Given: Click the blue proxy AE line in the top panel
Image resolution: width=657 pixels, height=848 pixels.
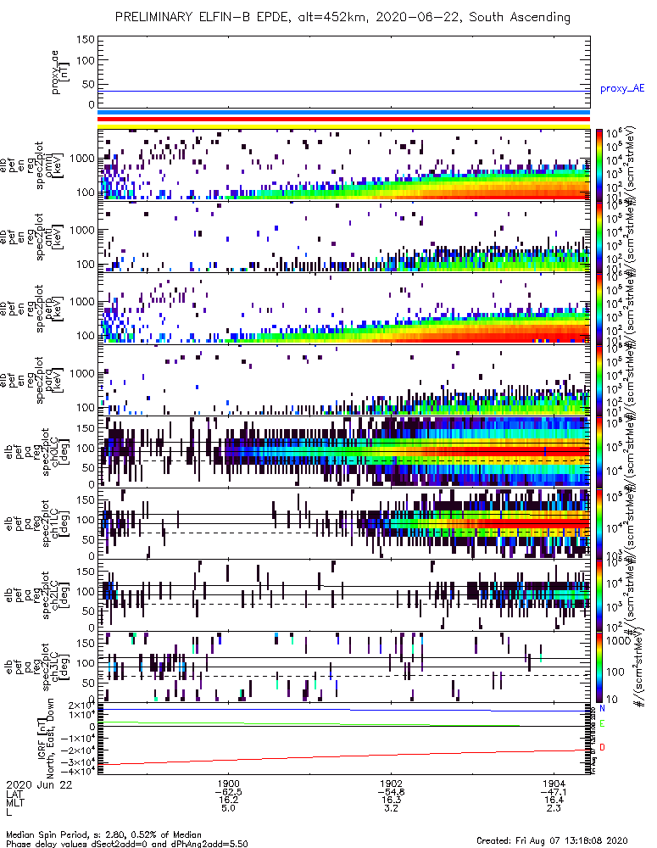Looking at the screenshot, I should 343,91.
